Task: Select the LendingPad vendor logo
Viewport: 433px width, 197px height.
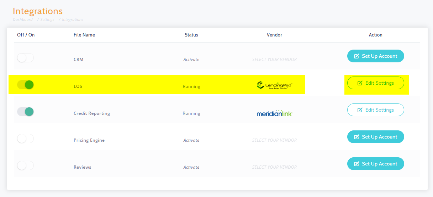Action: pyautogui.click(x=274, y=85)
